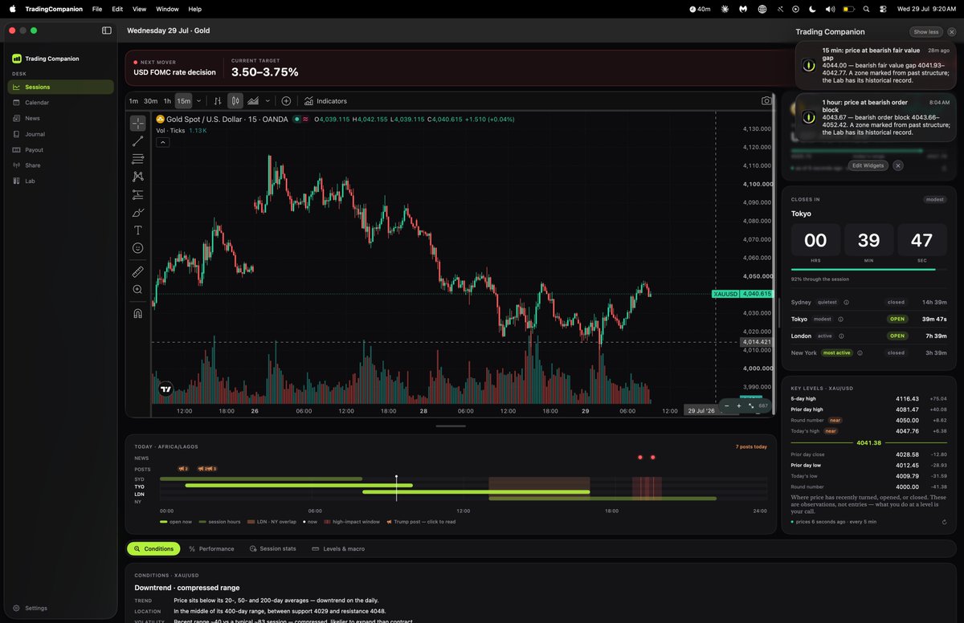Open Journal in the sidebar

(x=61, y=134)
